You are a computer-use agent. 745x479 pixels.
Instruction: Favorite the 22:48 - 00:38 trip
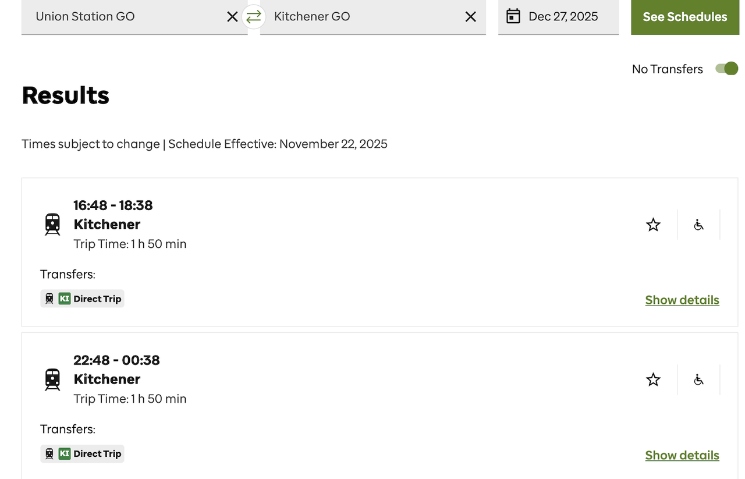click(653, 380)
